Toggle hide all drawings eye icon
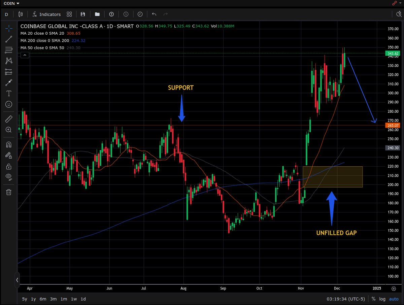This screenshot has width=404, height=305. 9,177
